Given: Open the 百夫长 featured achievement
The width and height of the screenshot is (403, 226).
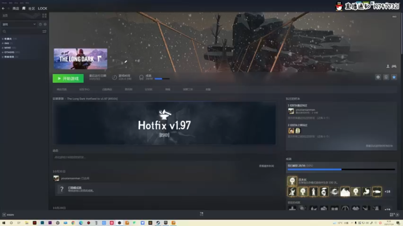Looking at the screenshot, I should click(x=292, y=181).
